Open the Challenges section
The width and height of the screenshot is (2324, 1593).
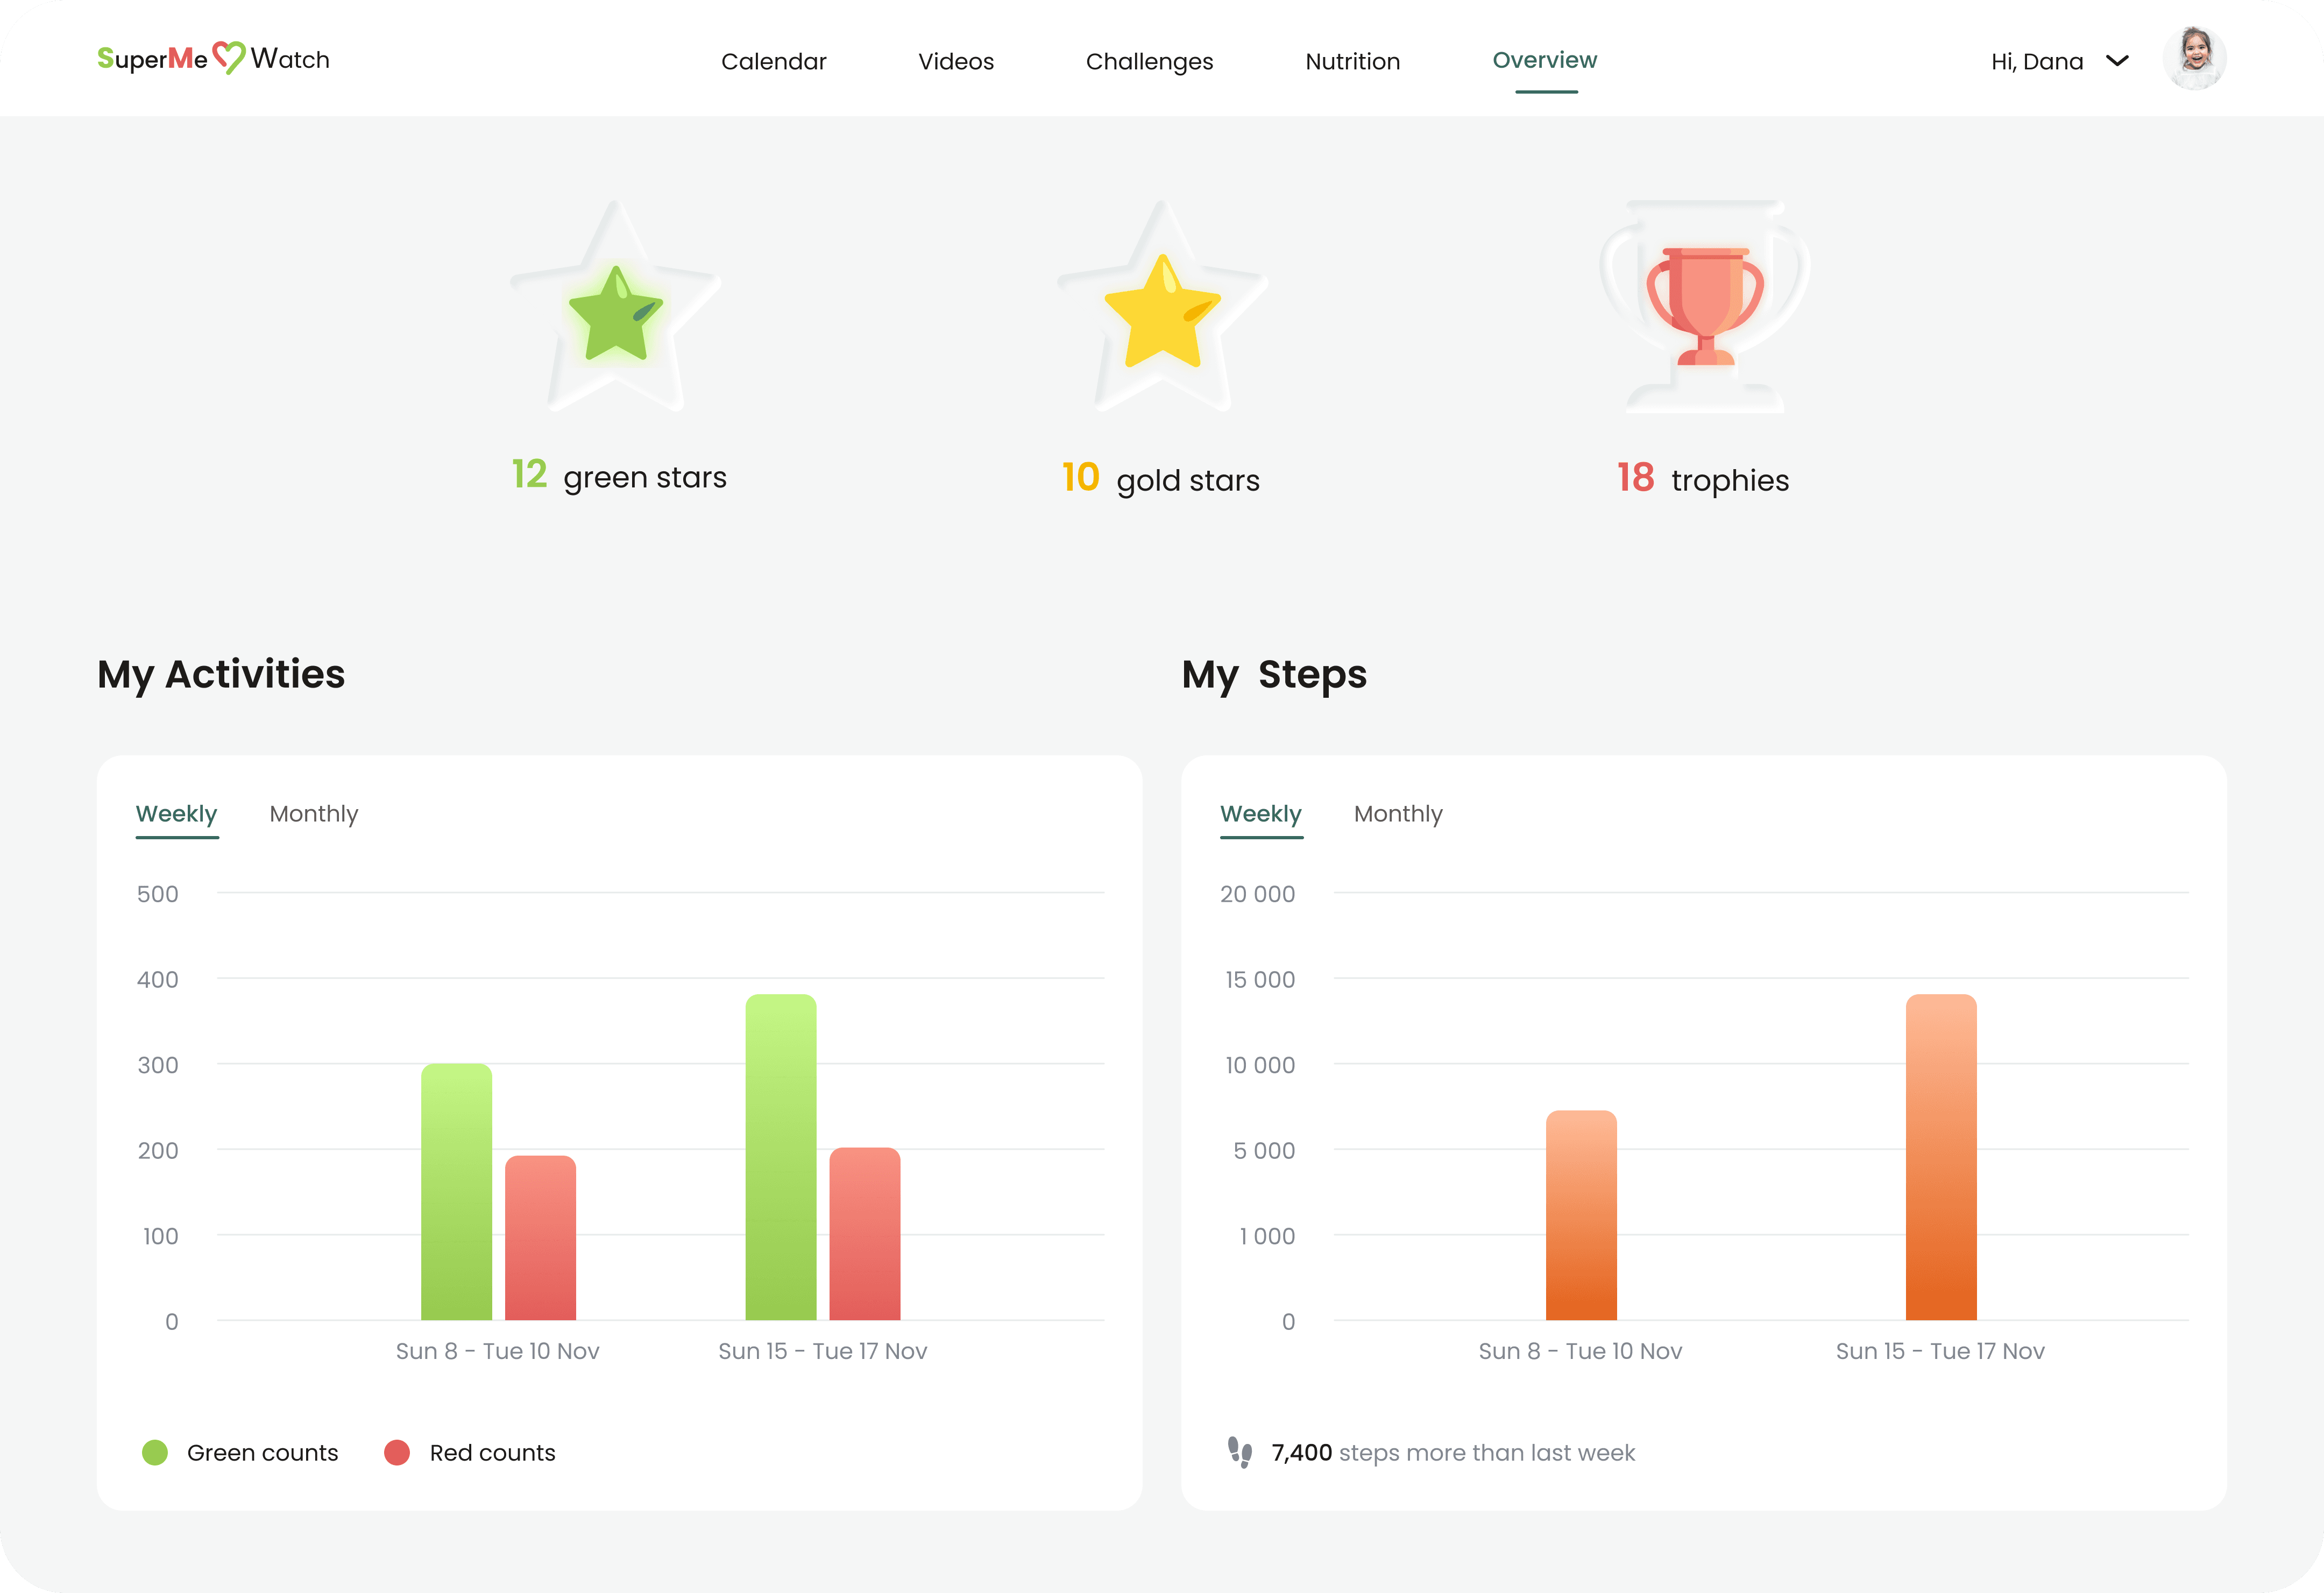pos(1149,62)
